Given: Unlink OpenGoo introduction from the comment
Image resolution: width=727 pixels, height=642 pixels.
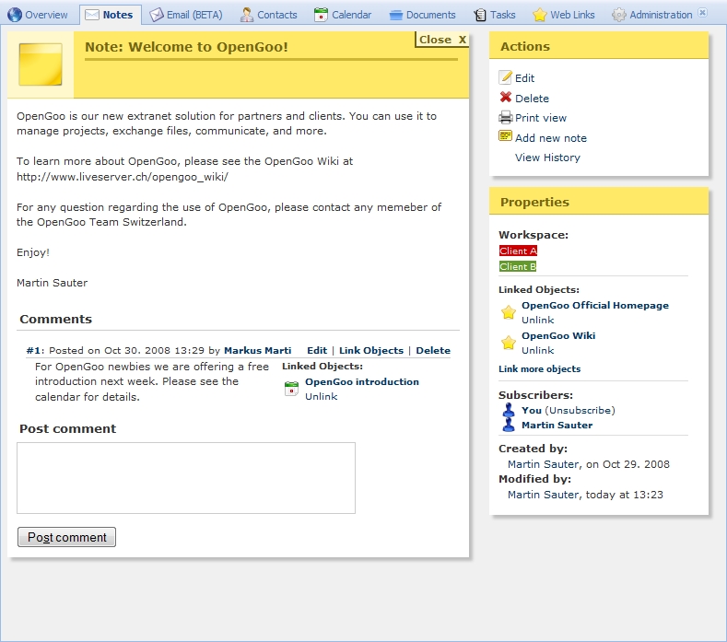Looking at the screenshot, I should click(x=321, y=396).
